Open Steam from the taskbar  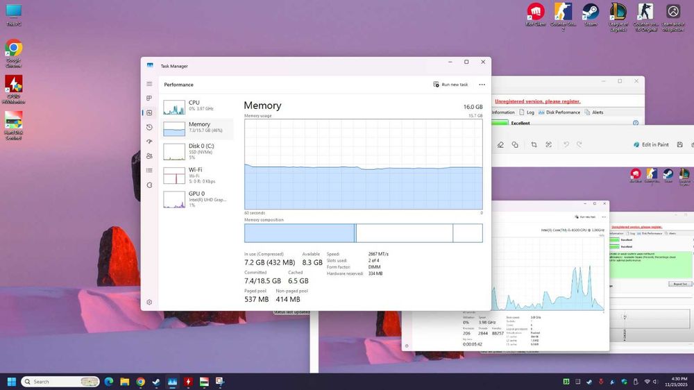pos(156,382)
